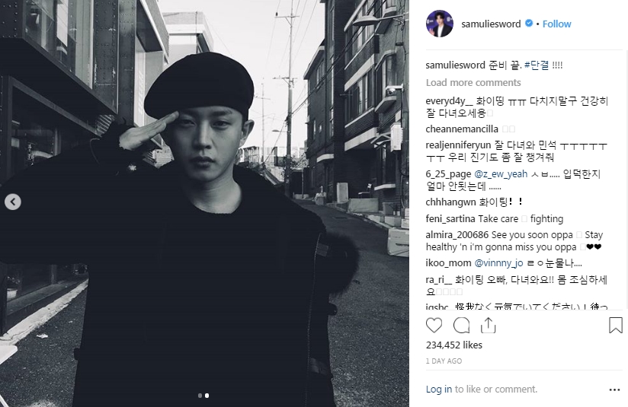View the 234,452 likes list
The image size is (628, 407).
[x=453, y=345]
